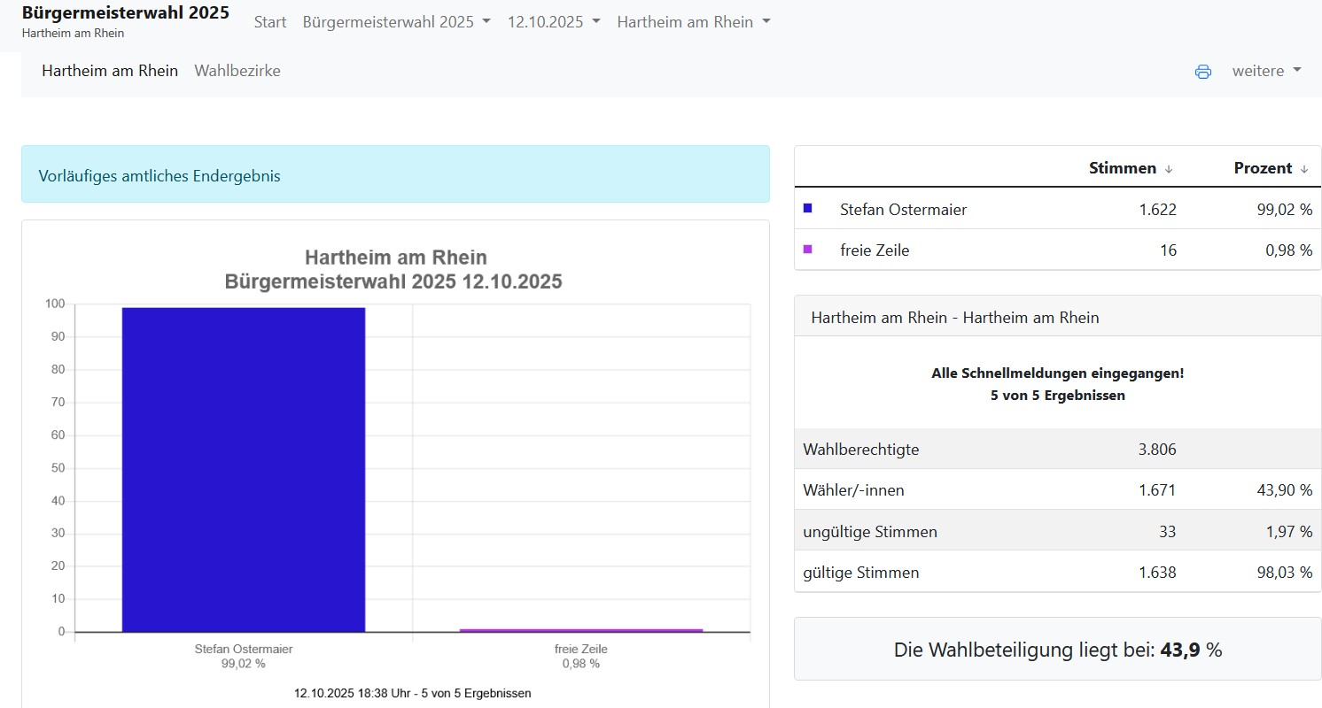Viewport: 1322px width, 708px height.
Task: Open the weitere dropdown
Action: [x=1266, y=71]
